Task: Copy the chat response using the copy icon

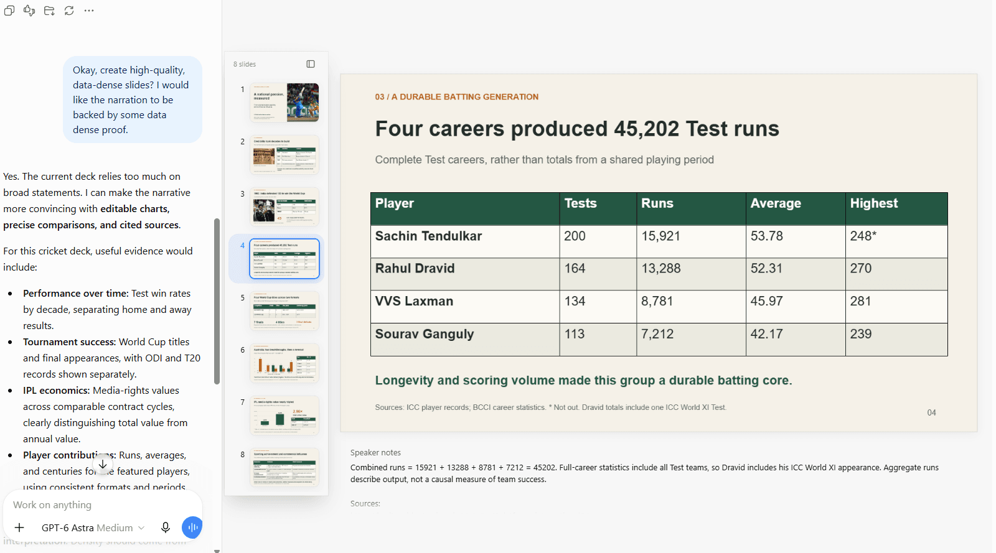Action: tap(9, 11)
